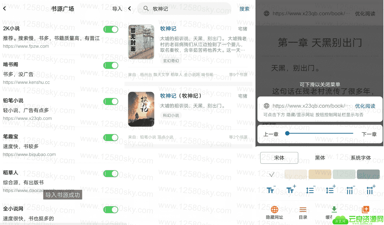Decrease page margin width icon
The height and width of the screenshot is (225, 384).
pyautogui.click(x=350, y=189)
